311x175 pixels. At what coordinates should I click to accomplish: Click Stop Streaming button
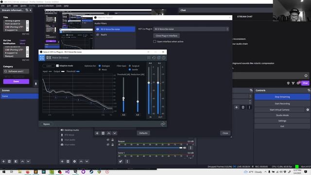coord(282,97)
